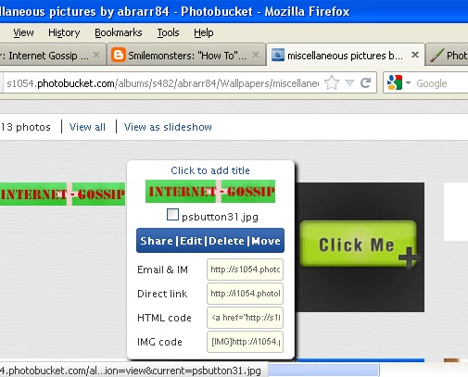This screenshot has height=377, width=468.
Task: Click the Direct link label
Action: [162, 294]
